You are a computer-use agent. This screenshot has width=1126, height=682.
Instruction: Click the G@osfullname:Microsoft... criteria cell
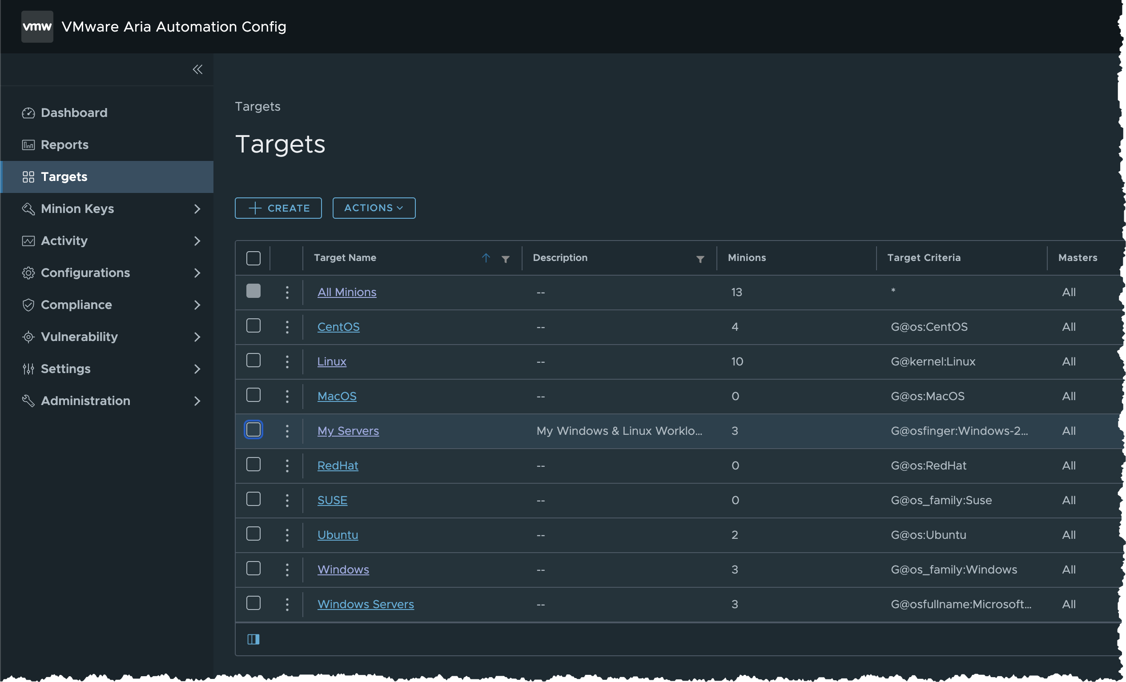(x=961, y=604)
